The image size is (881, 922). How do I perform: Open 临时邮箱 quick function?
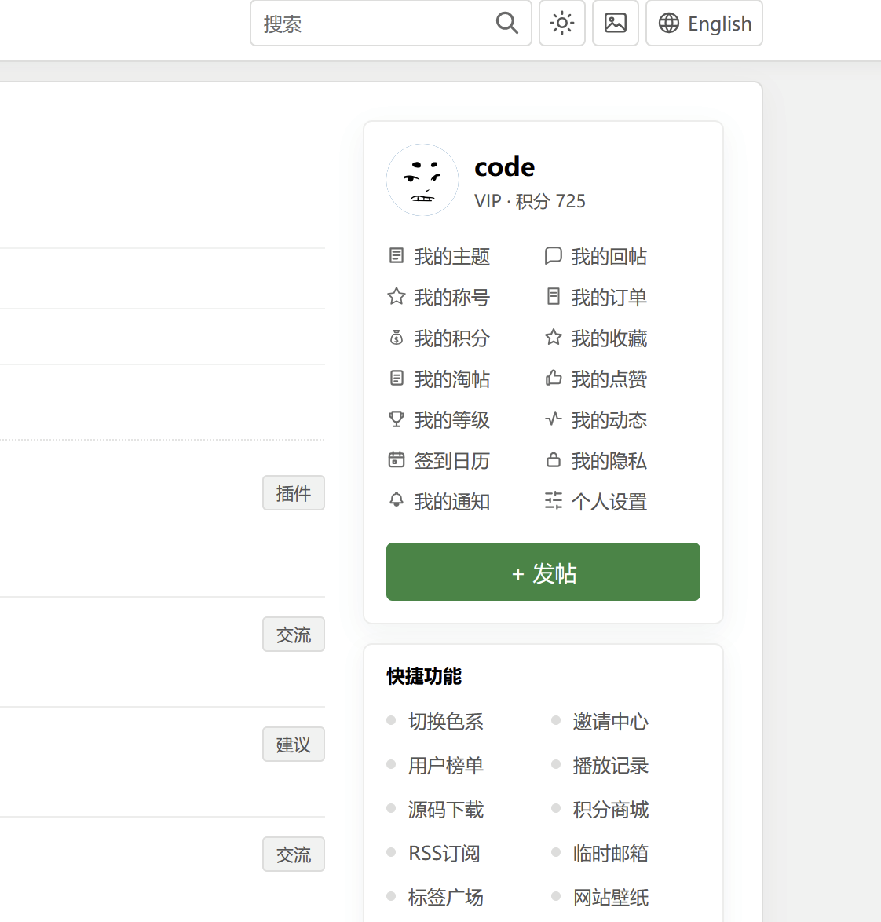pyautogui.click(x=611, y=853)
